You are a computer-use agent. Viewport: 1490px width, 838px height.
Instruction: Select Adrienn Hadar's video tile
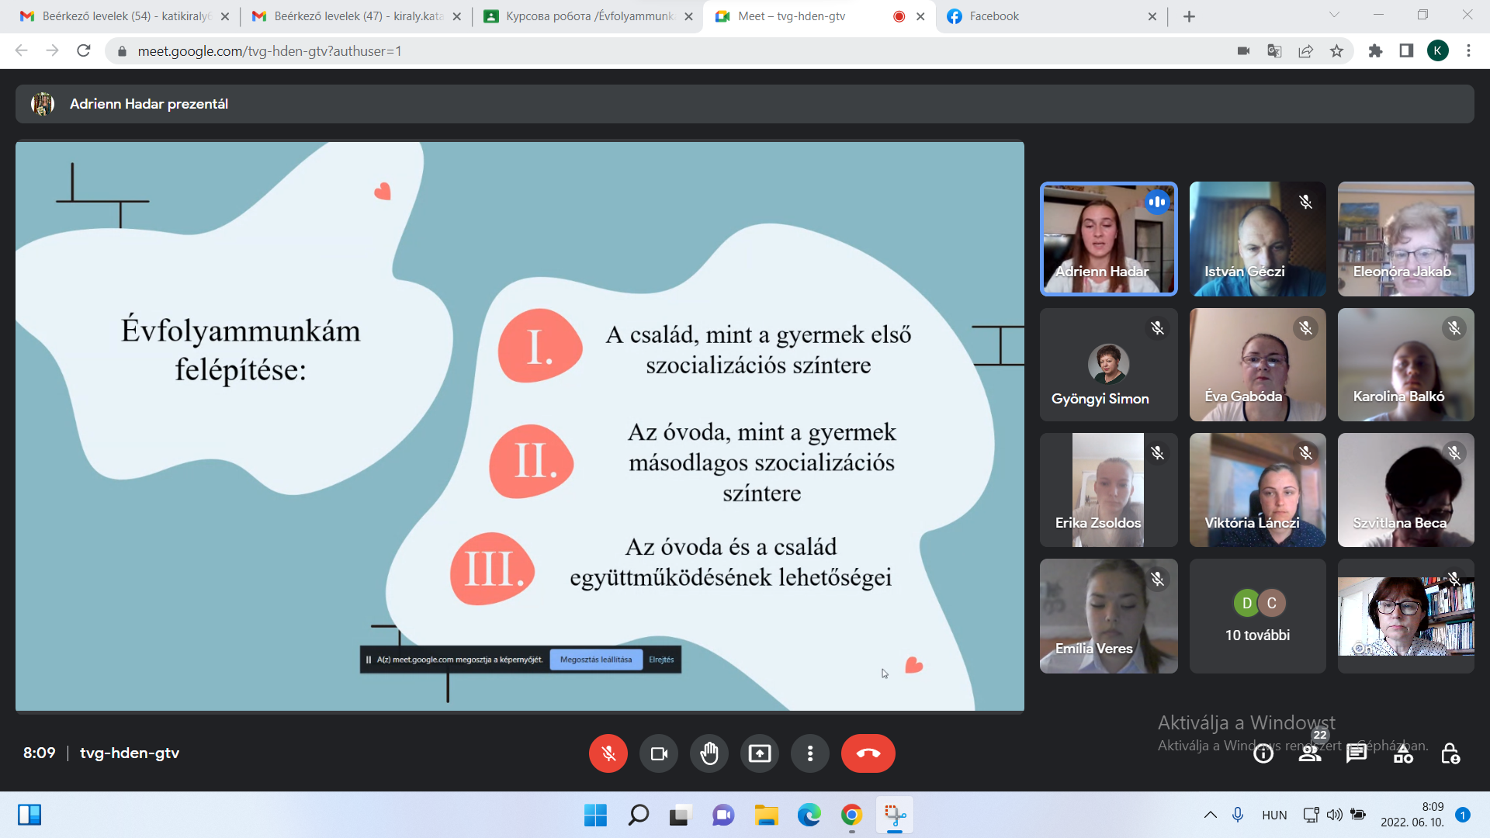tap(1108, 239)
